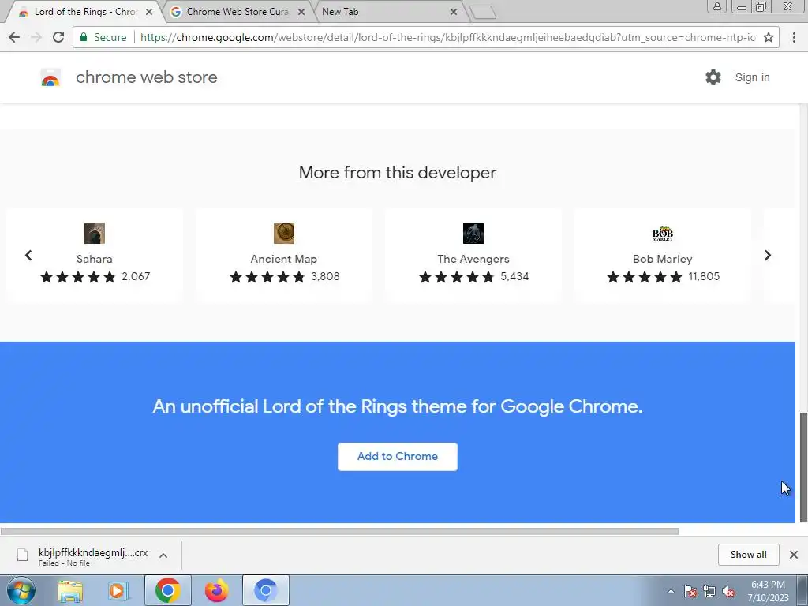Open The Avengers theme icon
The height and width of the screenshot is (606, 808).
click(x=473, y=234)
